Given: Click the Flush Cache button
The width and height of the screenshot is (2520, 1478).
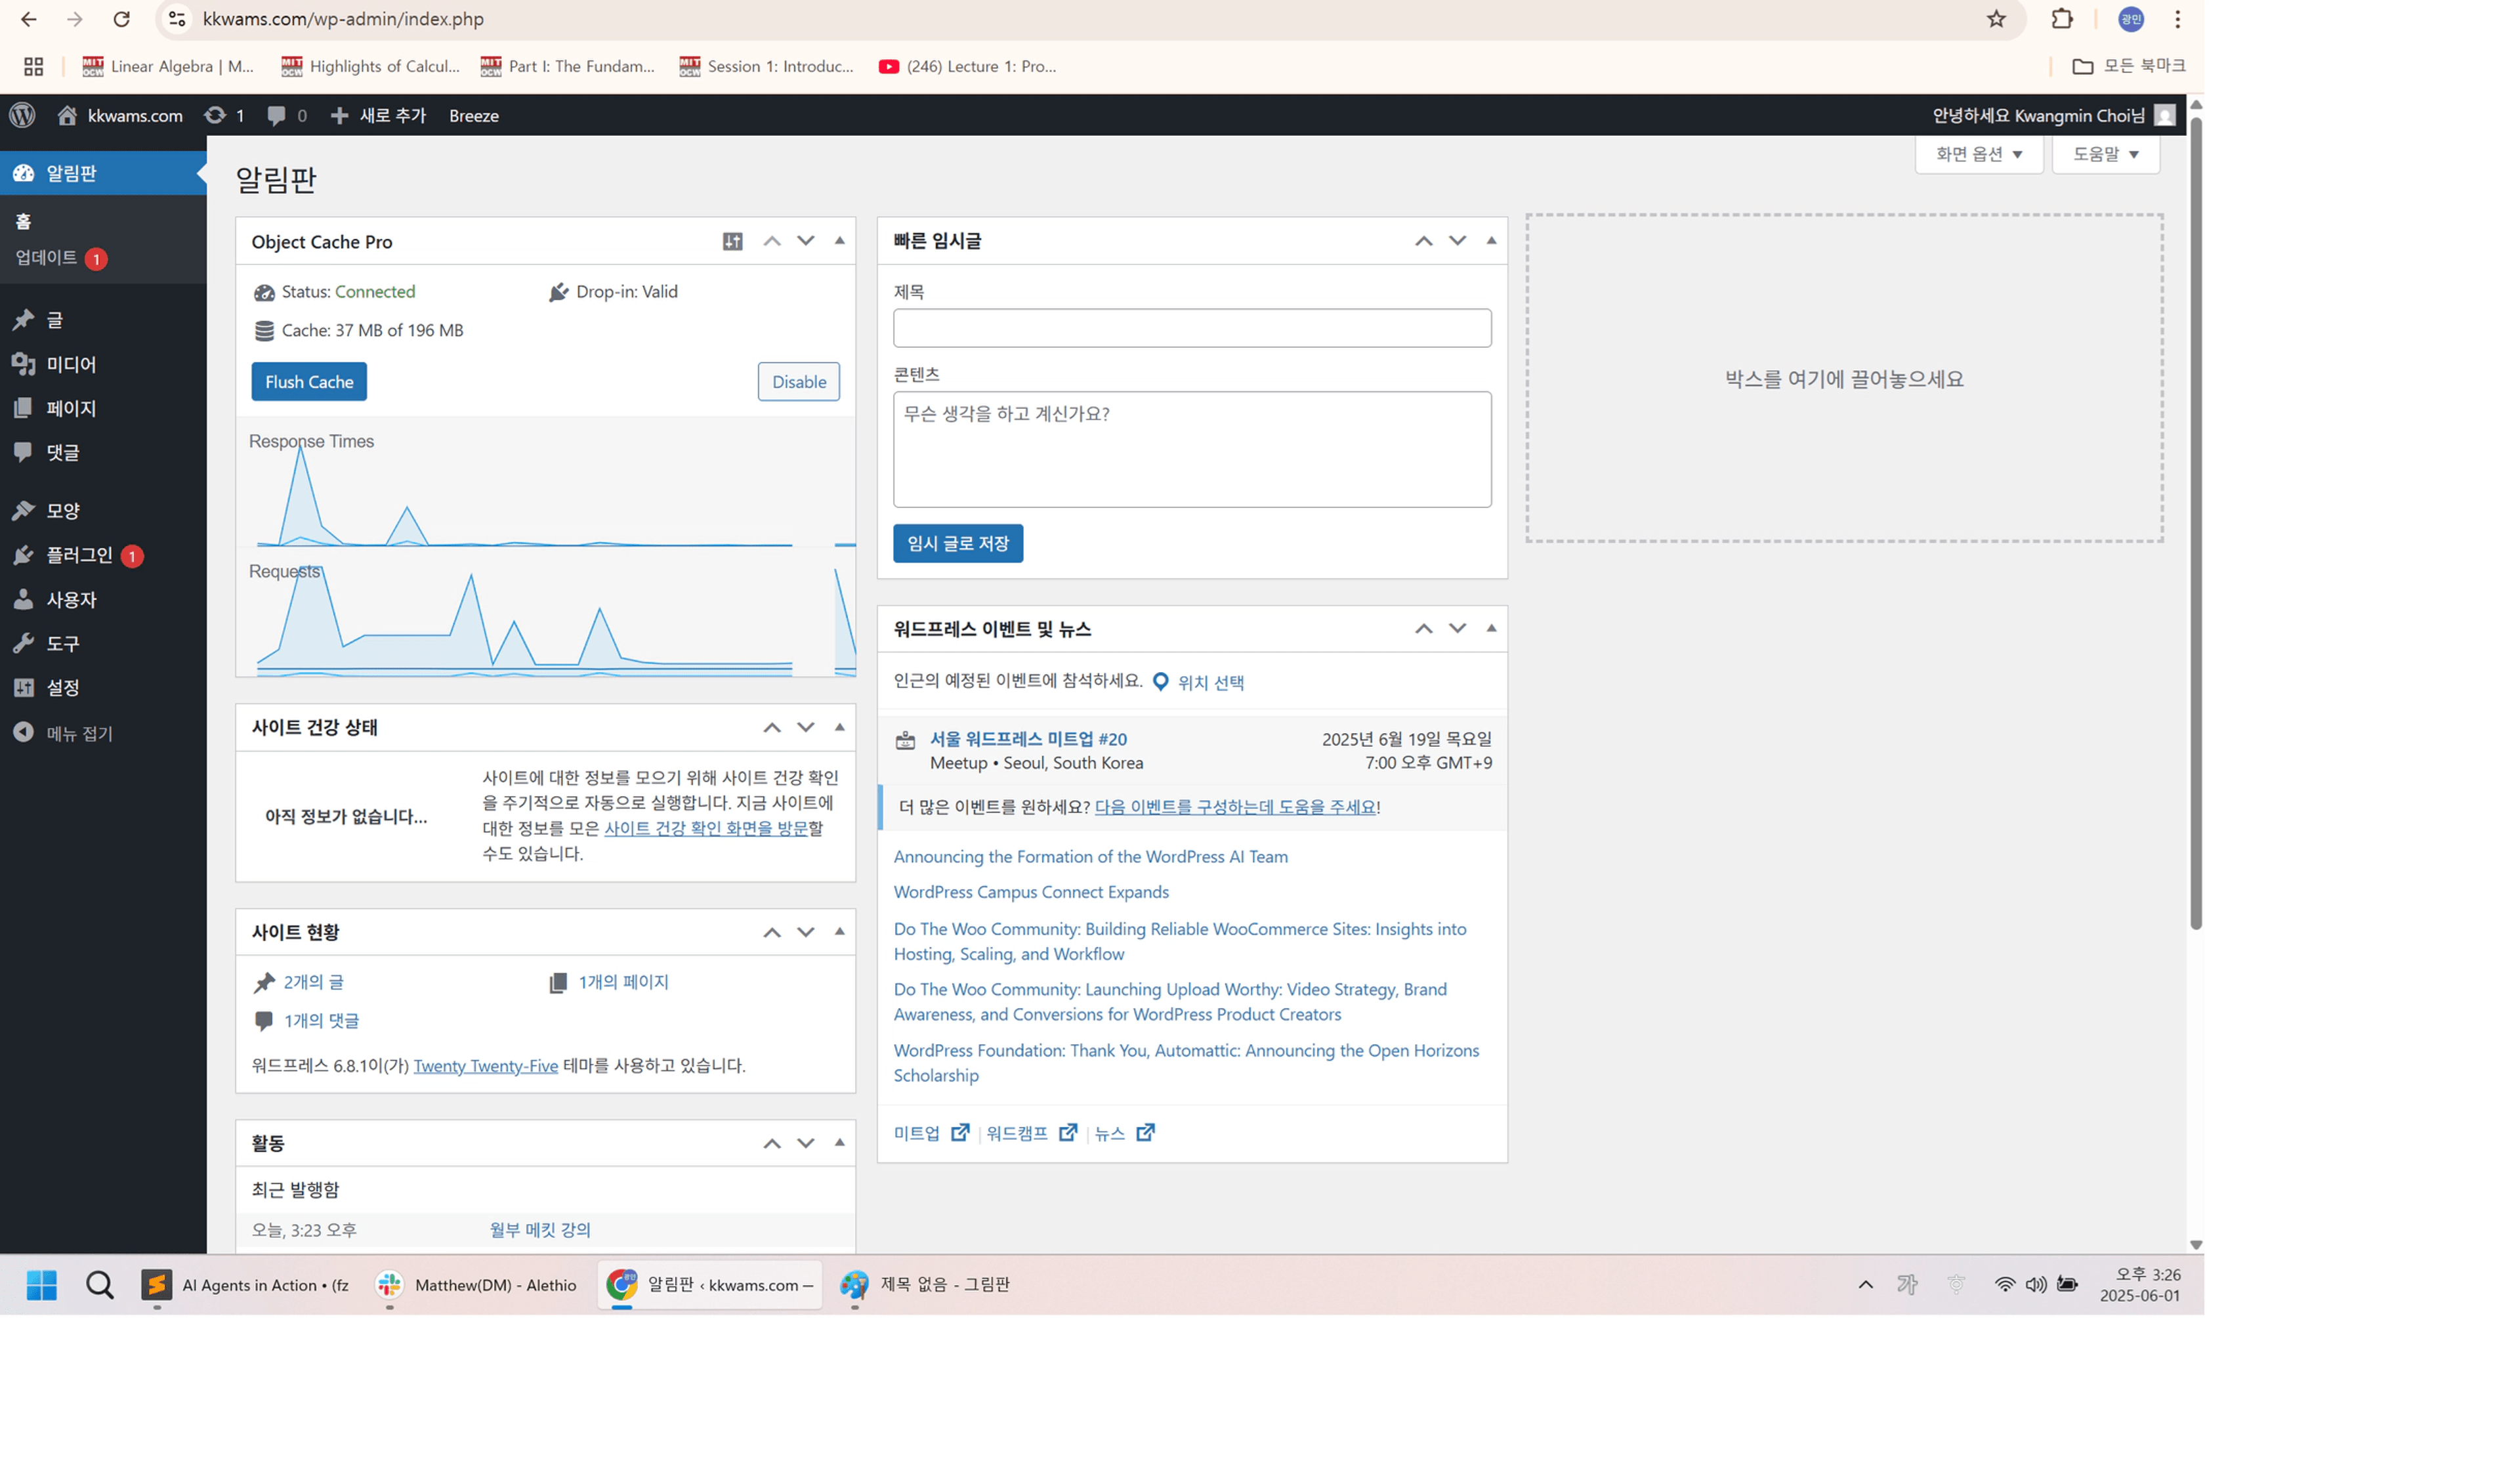Looking at the screenshot, I should [309, 382].
